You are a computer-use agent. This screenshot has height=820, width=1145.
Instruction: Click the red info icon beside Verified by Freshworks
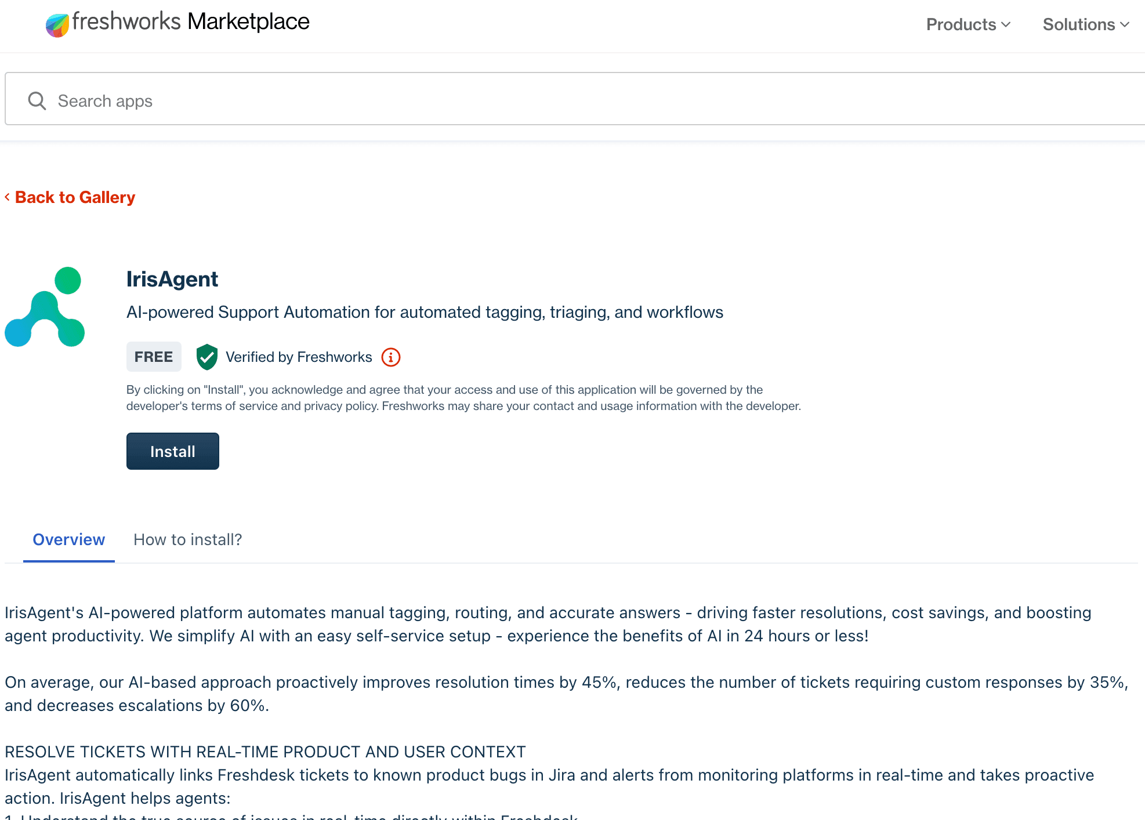pos(390,357)
